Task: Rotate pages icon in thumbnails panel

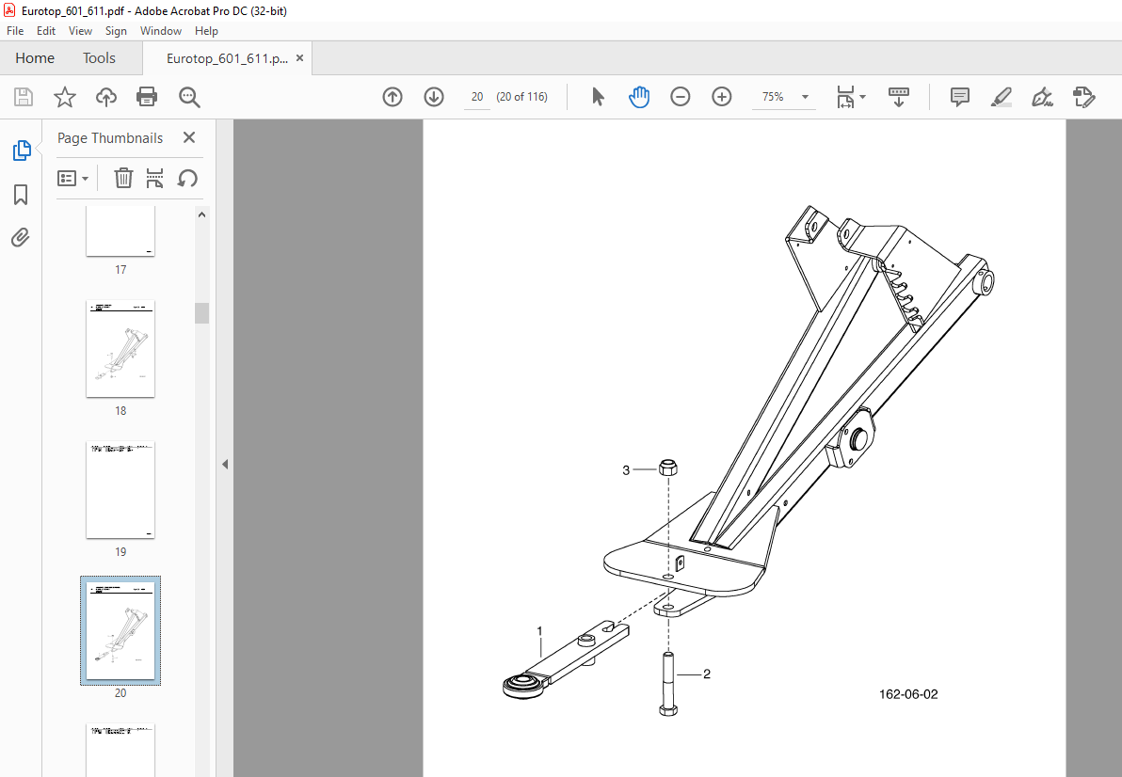Action: [187, 178]
